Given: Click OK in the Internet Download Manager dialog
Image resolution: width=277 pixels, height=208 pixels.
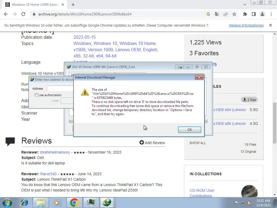Looking at the screenshot, I should [189, 130].
